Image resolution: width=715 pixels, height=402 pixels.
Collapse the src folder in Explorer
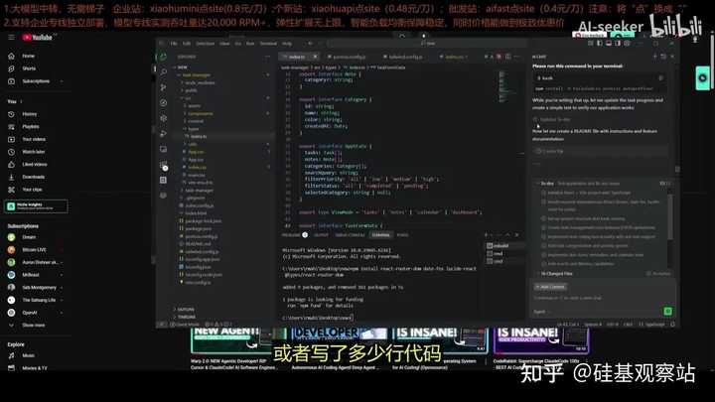point(188,98)
